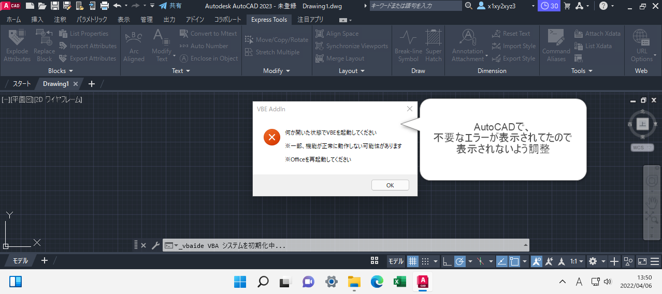662x294 pixels.
Task: Click Convert to Mtext
Action: (208, 34)
